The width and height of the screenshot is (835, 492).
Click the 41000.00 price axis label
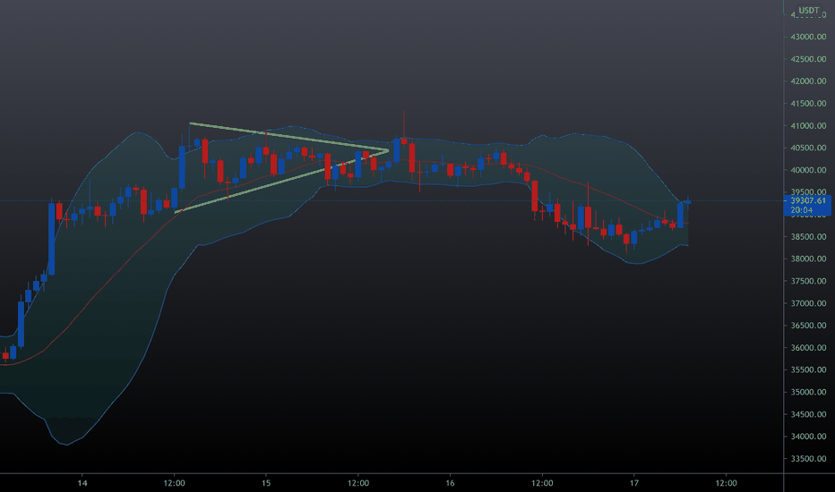tap(808, 126)
